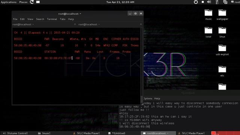The height and width of the screenshot is (135, 240).
Task: Open the loisir desktop folder
Action: coord(208,33)
